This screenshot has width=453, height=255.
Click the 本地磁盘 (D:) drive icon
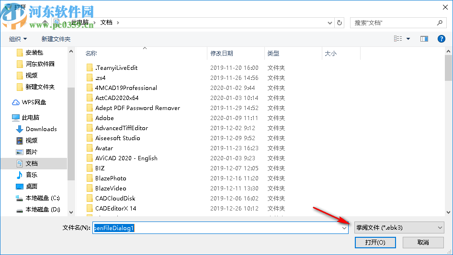19,210
